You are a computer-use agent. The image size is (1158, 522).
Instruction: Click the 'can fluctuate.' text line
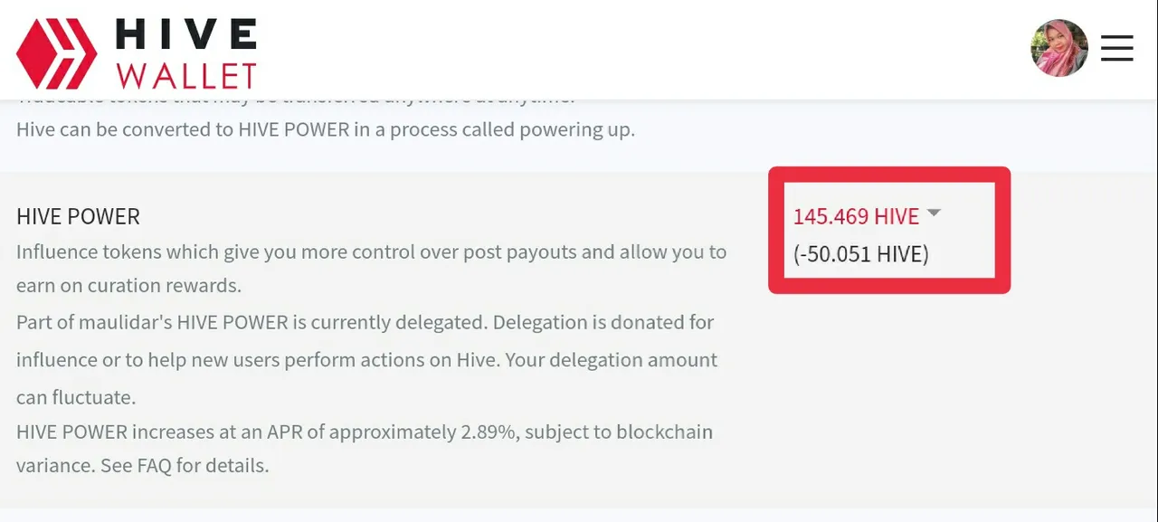tap(76, 397)
